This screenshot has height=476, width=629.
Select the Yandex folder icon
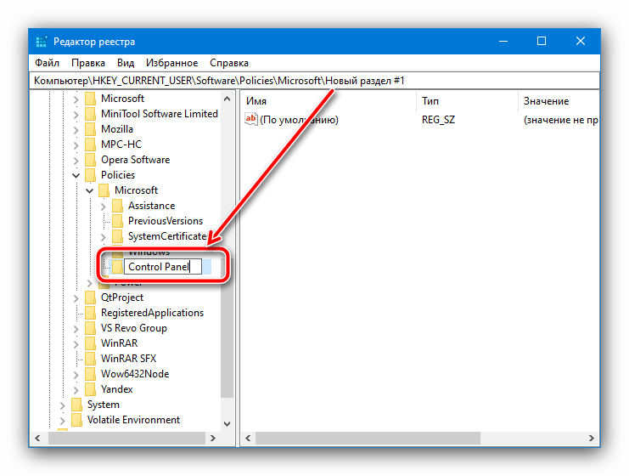point(91,388)
